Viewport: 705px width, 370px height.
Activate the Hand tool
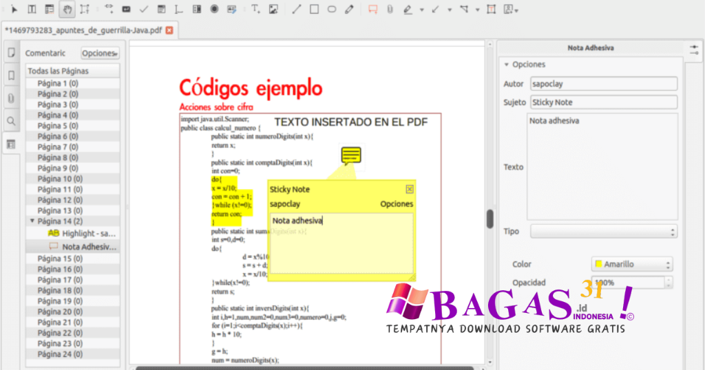tap(67, 9)
